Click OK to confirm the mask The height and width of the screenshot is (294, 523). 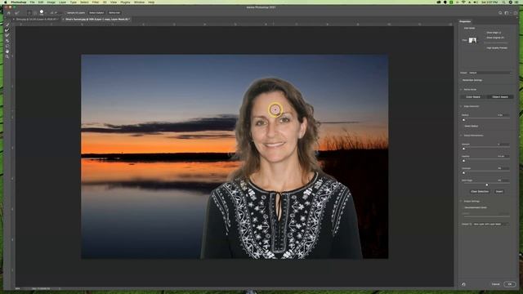coord(510,284)
